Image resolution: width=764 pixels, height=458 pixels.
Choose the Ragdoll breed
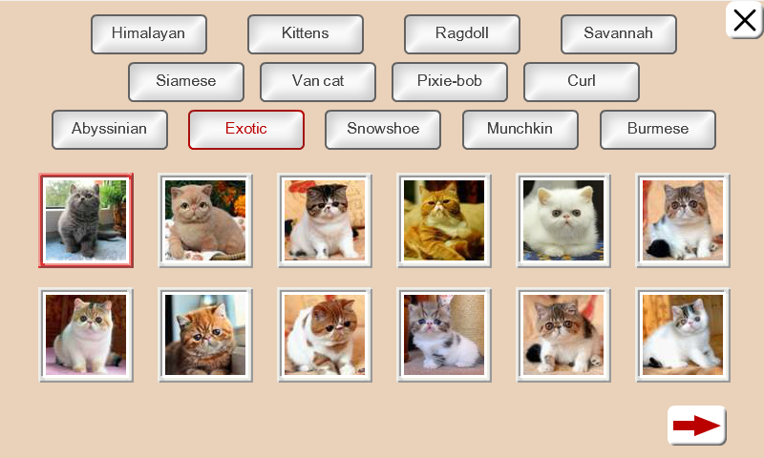[x=462, y=33]
